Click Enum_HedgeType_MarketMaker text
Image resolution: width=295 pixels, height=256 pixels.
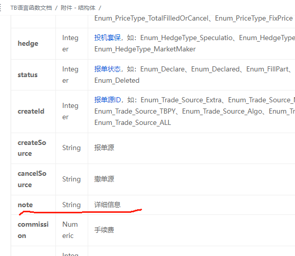tap(145, 49)
